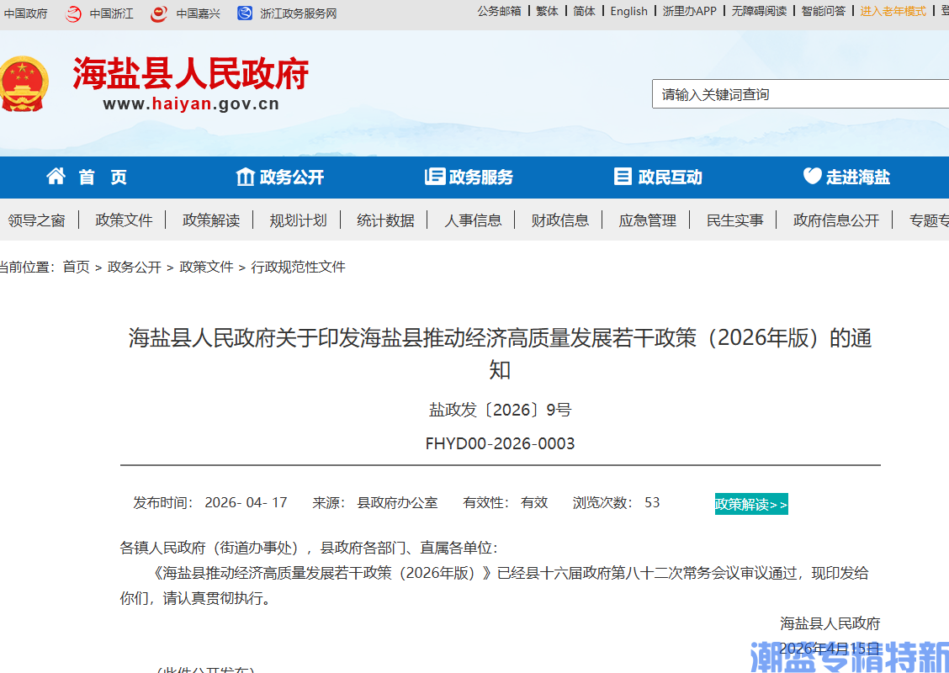
Task: Click the 智能问答 service entry
Action: (x=824, y=12)
